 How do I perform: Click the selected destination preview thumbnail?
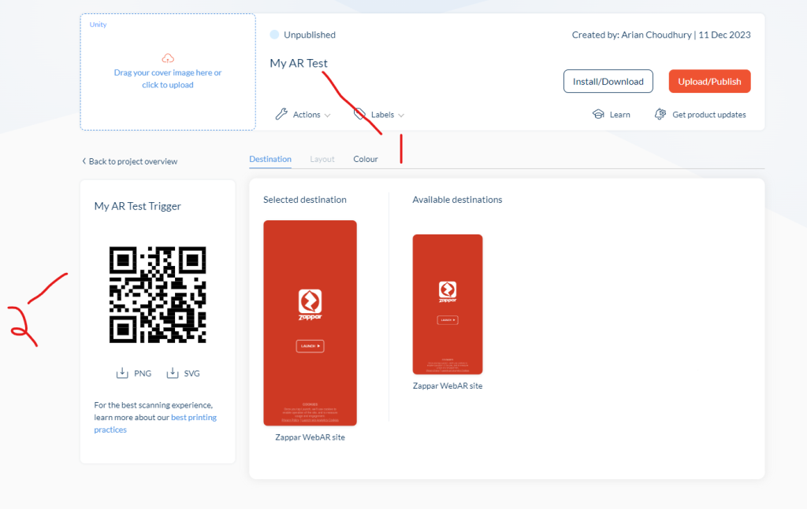coord(310,323)
